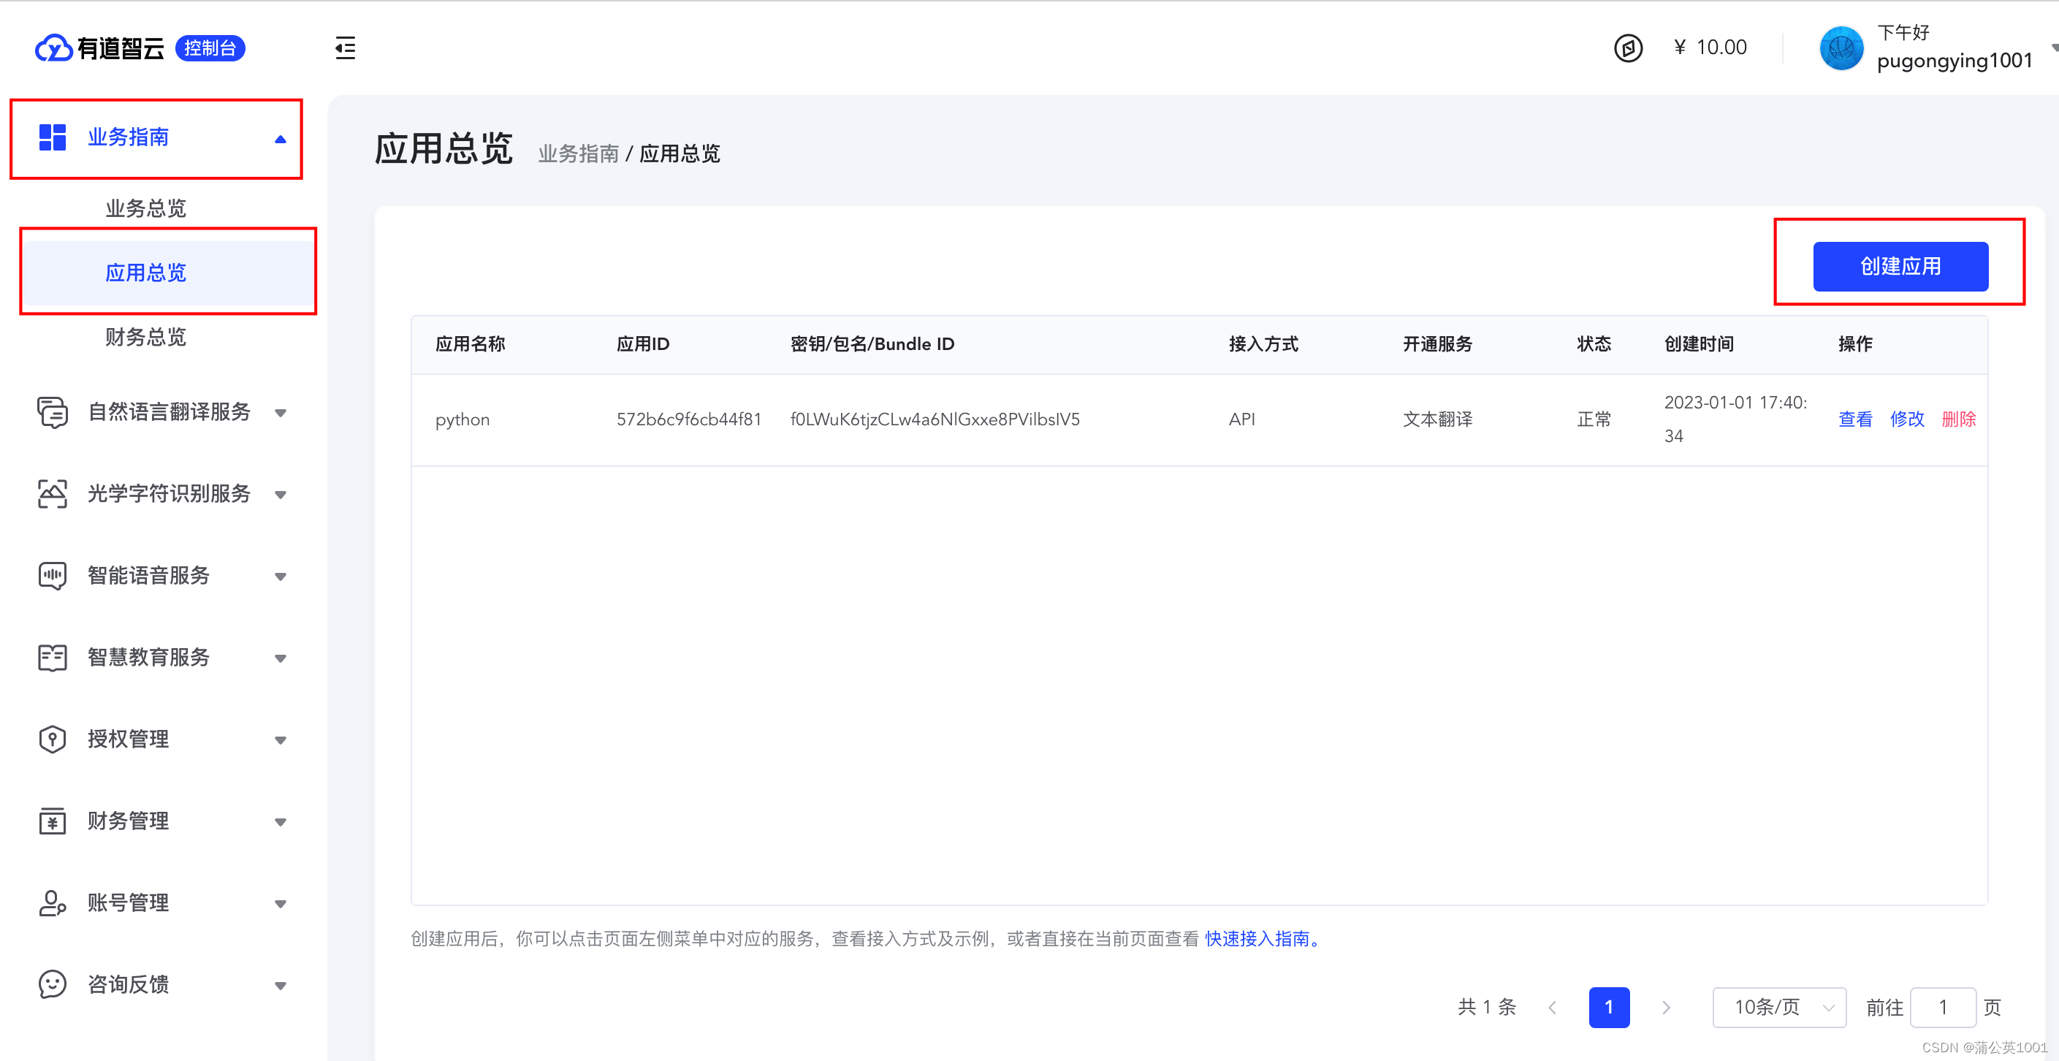This screenshot has height=1061, width=2059.
Task: Open the 财务总览 submenu item
Action: [x=145, y=337]
